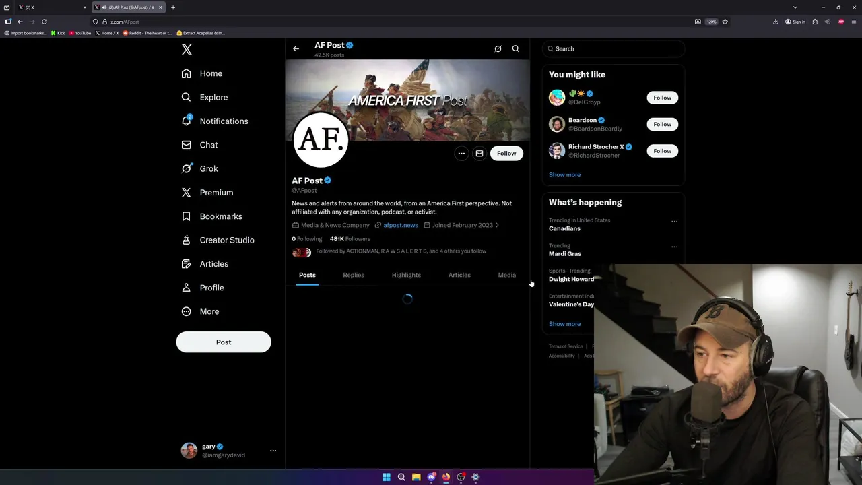Open browser downloads panel
The width and height of the screenshot is (862, 485).
pyautogui.click(x=775, y=22)
